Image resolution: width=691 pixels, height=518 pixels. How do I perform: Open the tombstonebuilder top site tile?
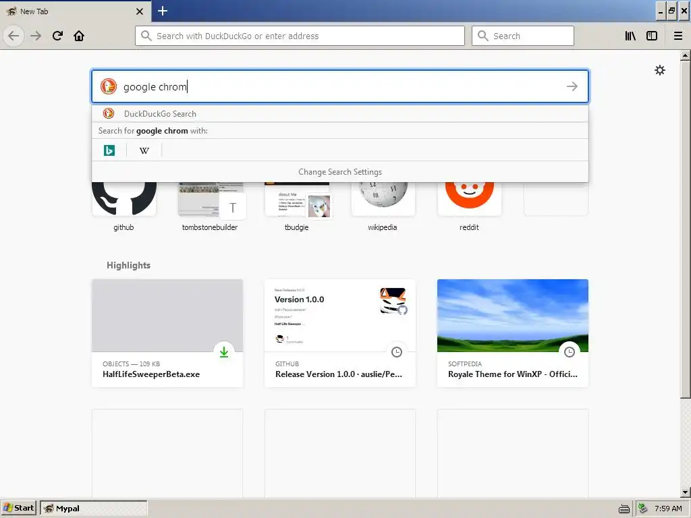[211, 206]
